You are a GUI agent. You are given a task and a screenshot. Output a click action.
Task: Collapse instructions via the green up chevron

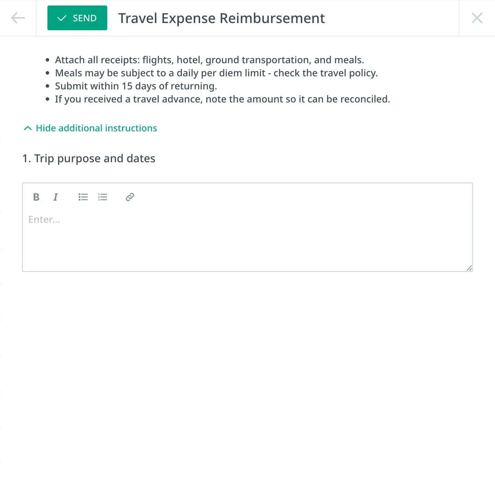point(28,128)
